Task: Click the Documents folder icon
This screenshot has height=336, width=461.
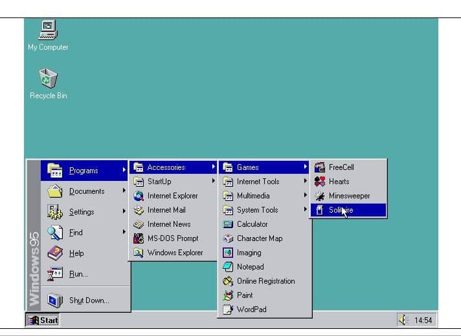Action: coord(55,191)
